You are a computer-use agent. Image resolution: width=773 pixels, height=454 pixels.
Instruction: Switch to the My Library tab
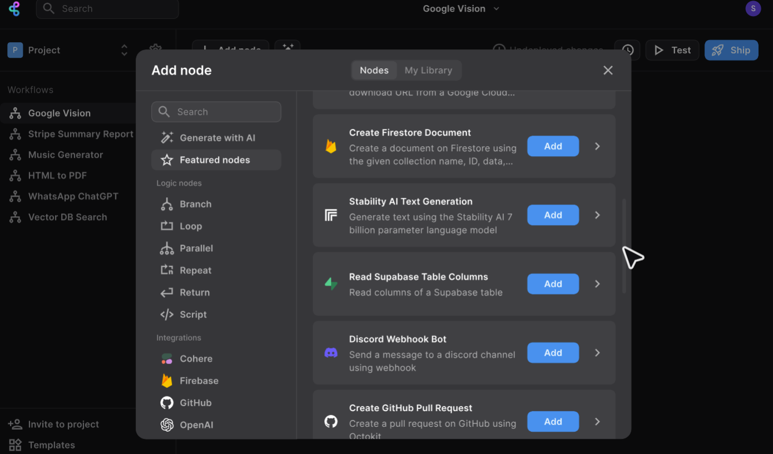pos(429,70)
